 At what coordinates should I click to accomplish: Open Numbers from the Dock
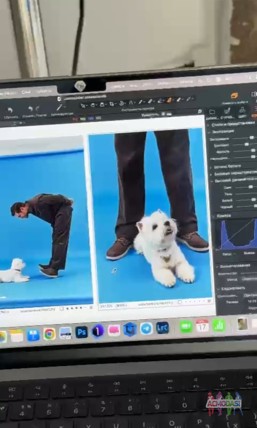click(219, 325)
